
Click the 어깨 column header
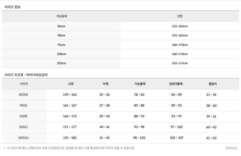point(105,84)
